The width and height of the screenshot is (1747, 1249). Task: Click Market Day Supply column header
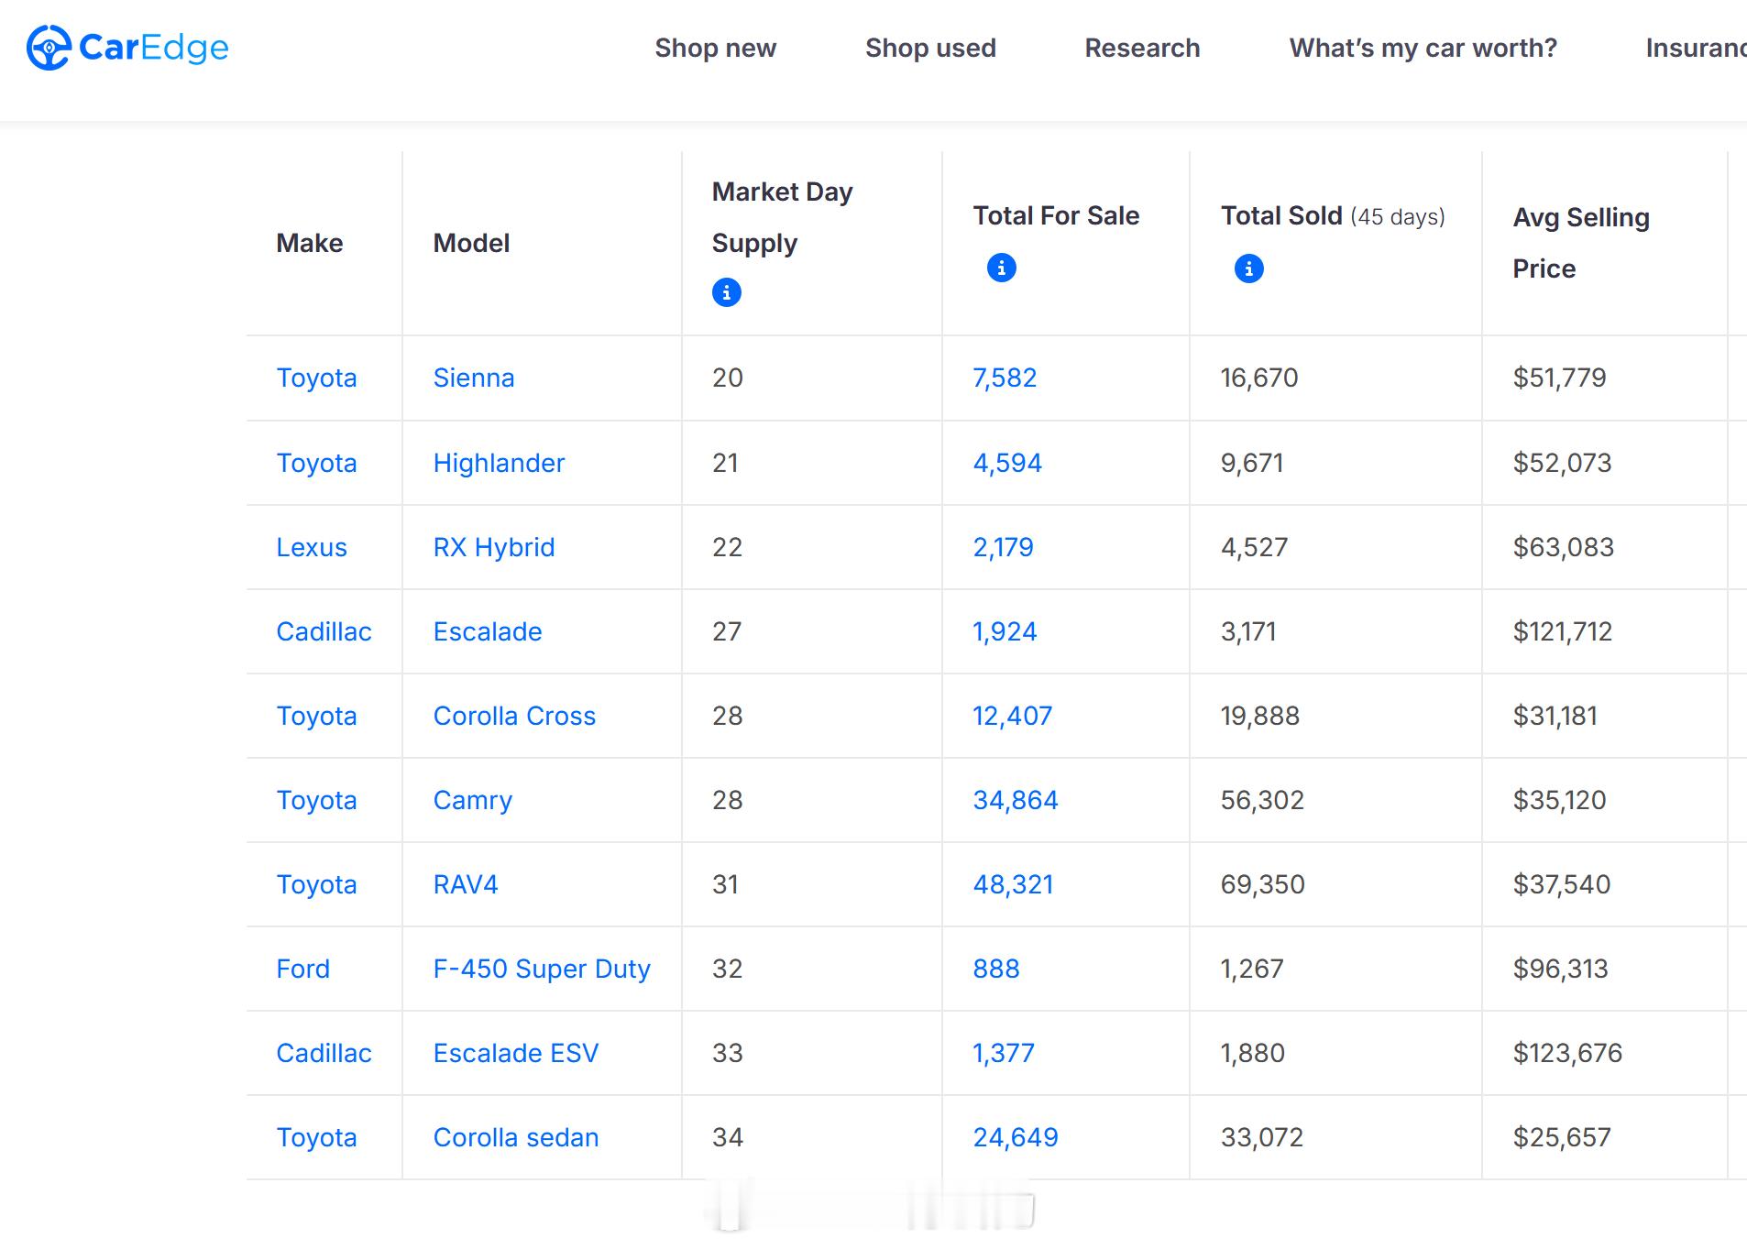point(782,217)
